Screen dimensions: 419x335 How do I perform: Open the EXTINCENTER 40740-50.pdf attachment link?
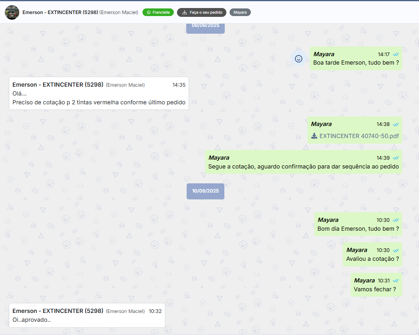coord(359,136)
